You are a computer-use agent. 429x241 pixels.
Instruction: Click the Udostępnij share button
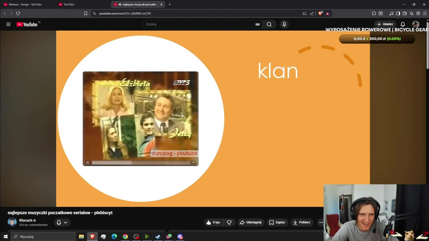[x=250, y=222]
